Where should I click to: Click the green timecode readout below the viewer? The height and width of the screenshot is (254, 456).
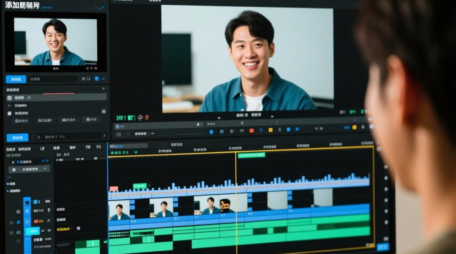(x=126, y=118)
